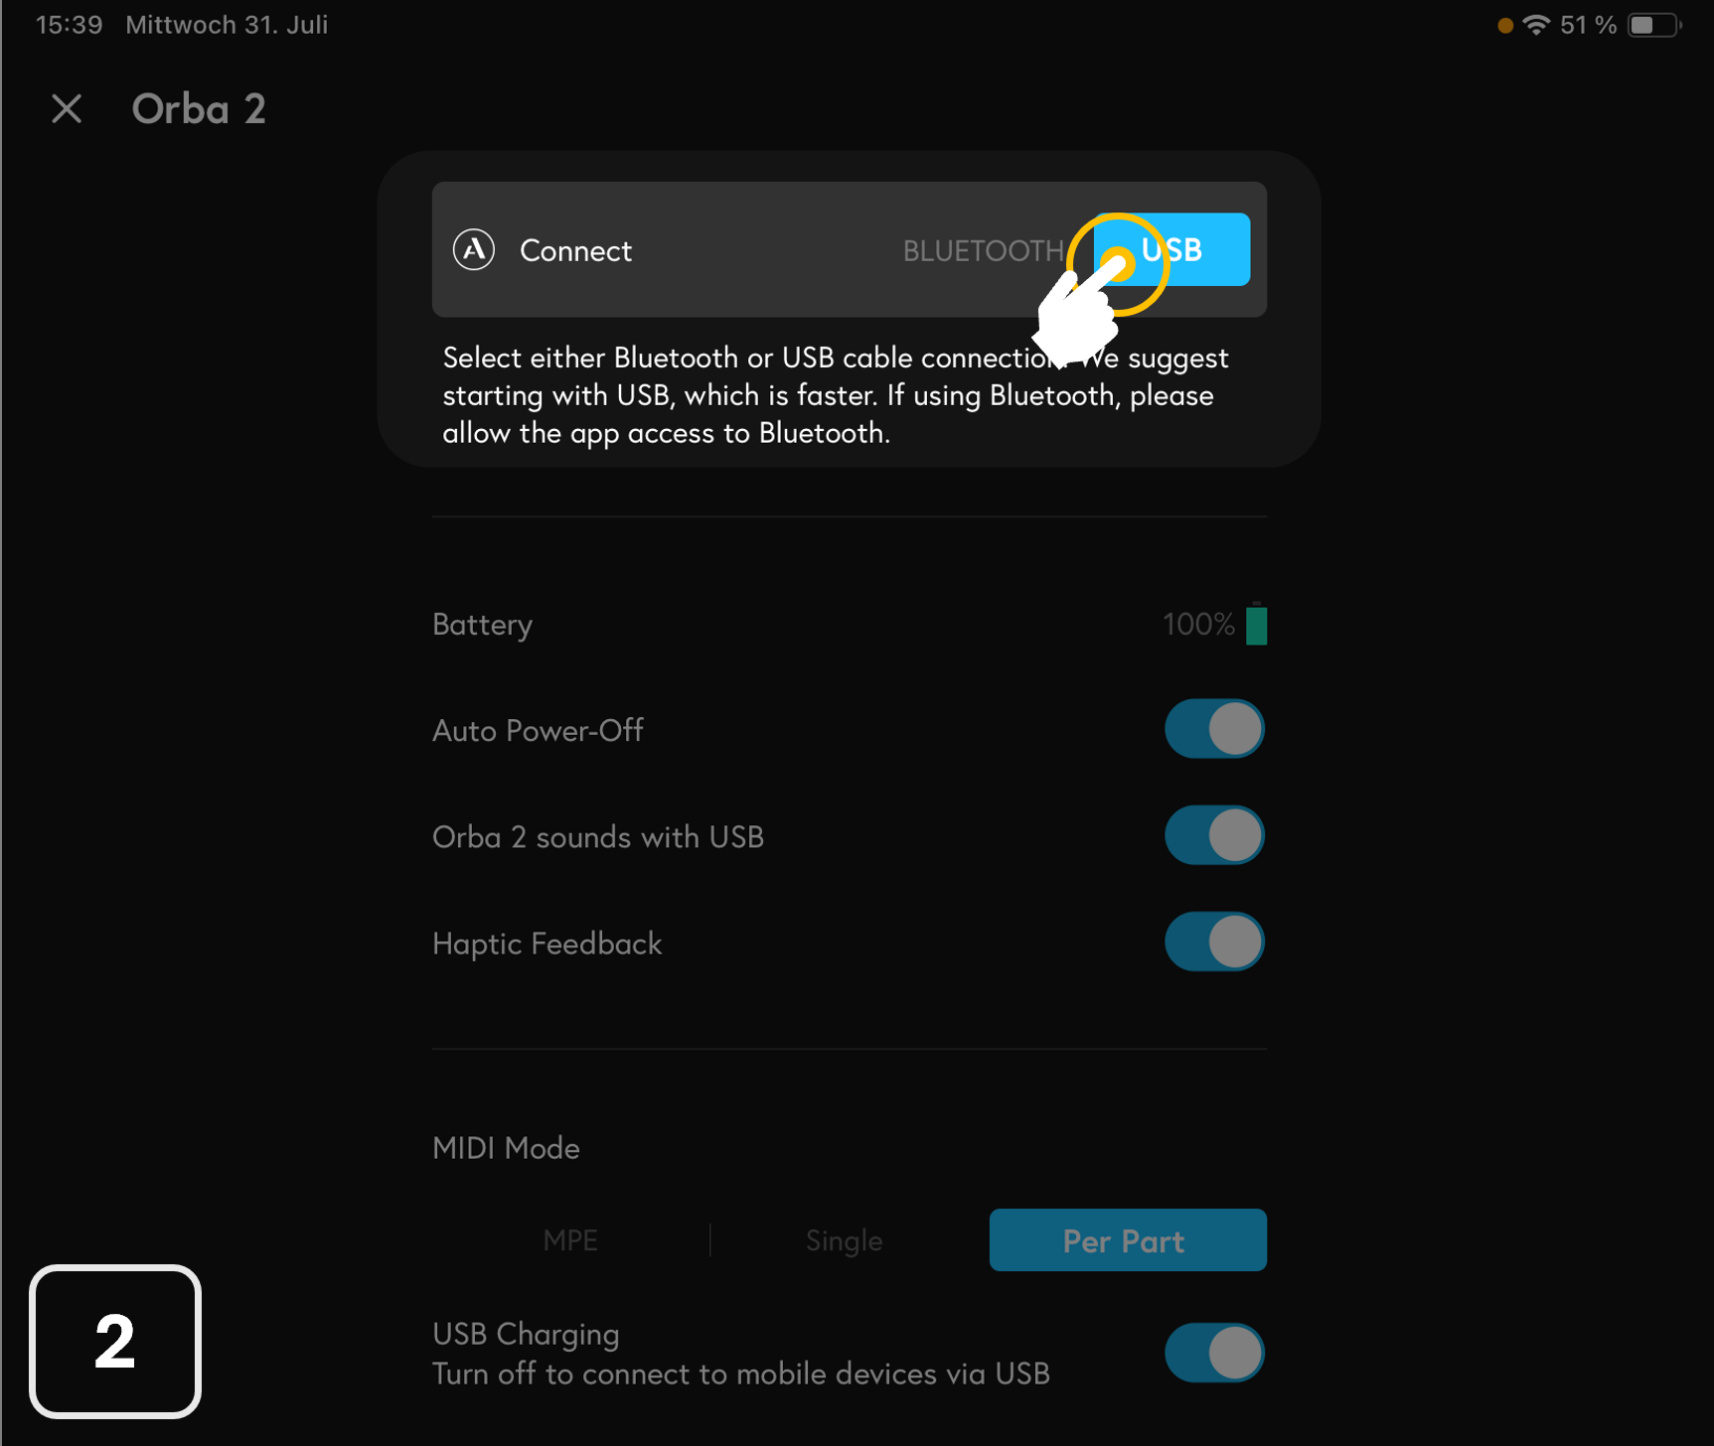1714x1446 pixels.
Task: Click the Battery label
Action: (x=483, y=625)
